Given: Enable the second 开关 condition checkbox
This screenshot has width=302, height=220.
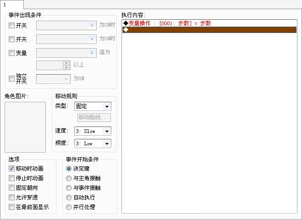Looking at the screenshot, I should [x=11, y=39].
